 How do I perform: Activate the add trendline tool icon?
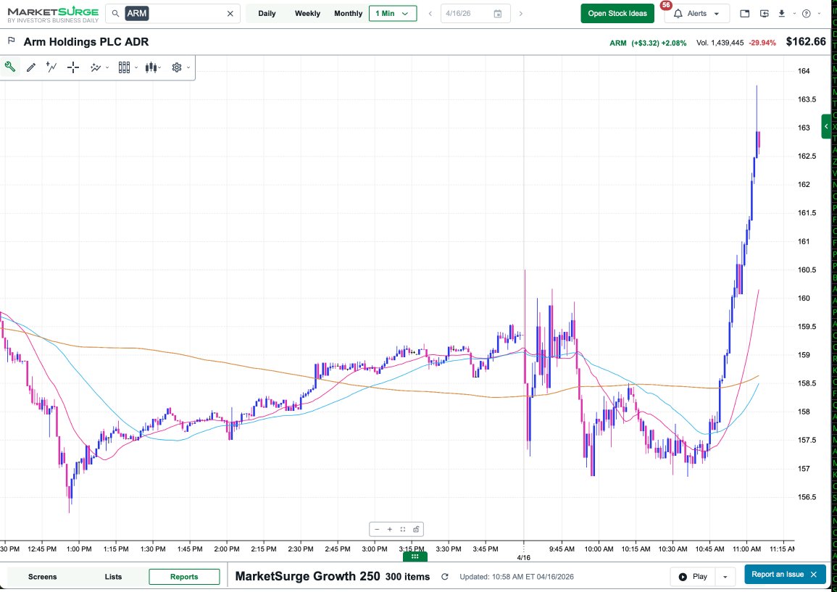[x=51, y=67]
